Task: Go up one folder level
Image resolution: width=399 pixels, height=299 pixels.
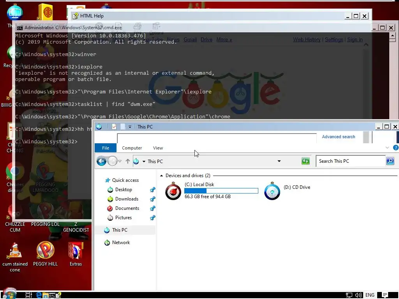Action: click(128, 161)
